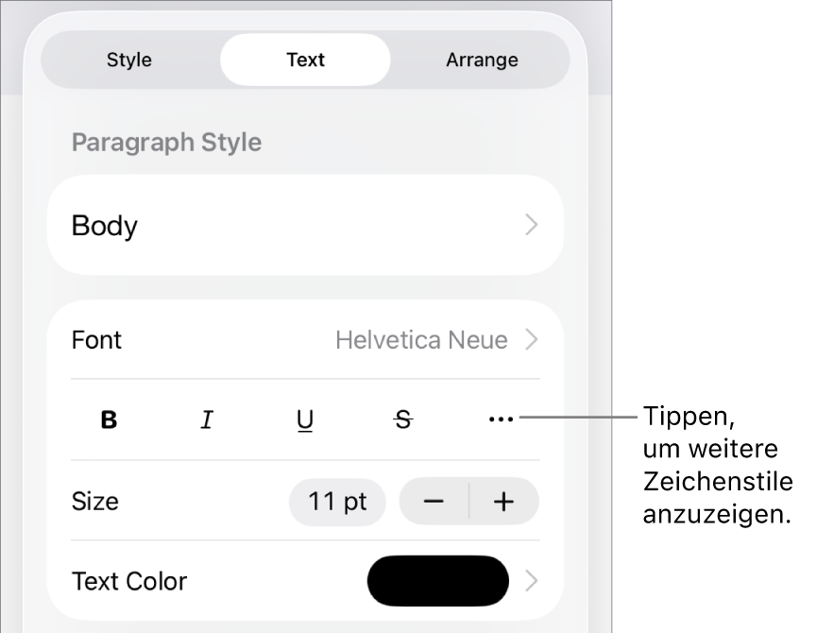Open the Arrange tab
This screenshot has height=633, width=817.
(482, 60)
